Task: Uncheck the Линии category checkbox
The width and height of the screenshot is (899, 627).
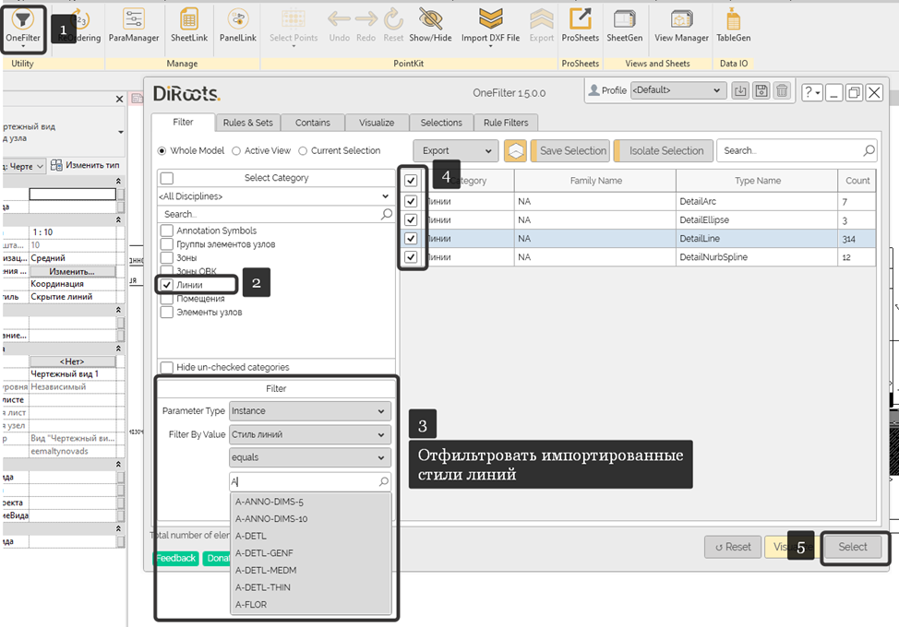Action: (167, 285)
